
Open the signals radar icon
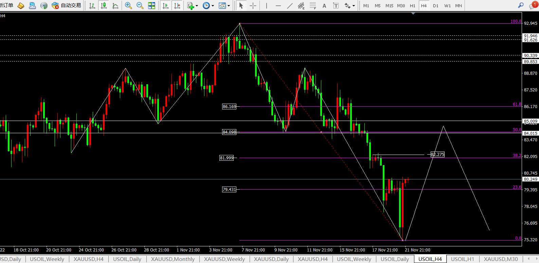click(43, 5)
